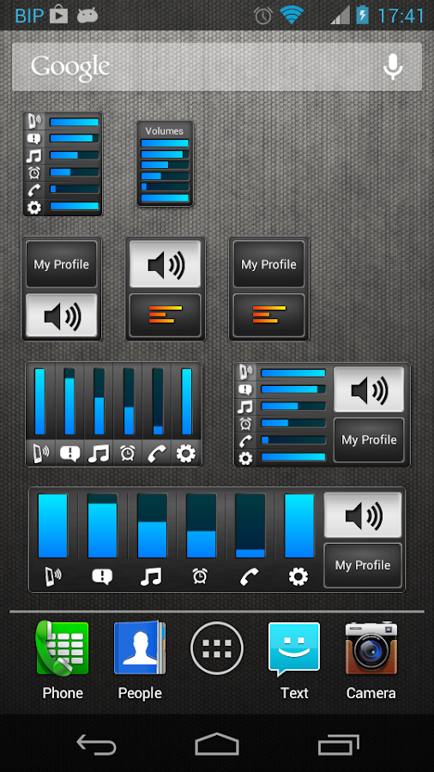Toggle speaker button in bottom wide widget

[363, 515]
